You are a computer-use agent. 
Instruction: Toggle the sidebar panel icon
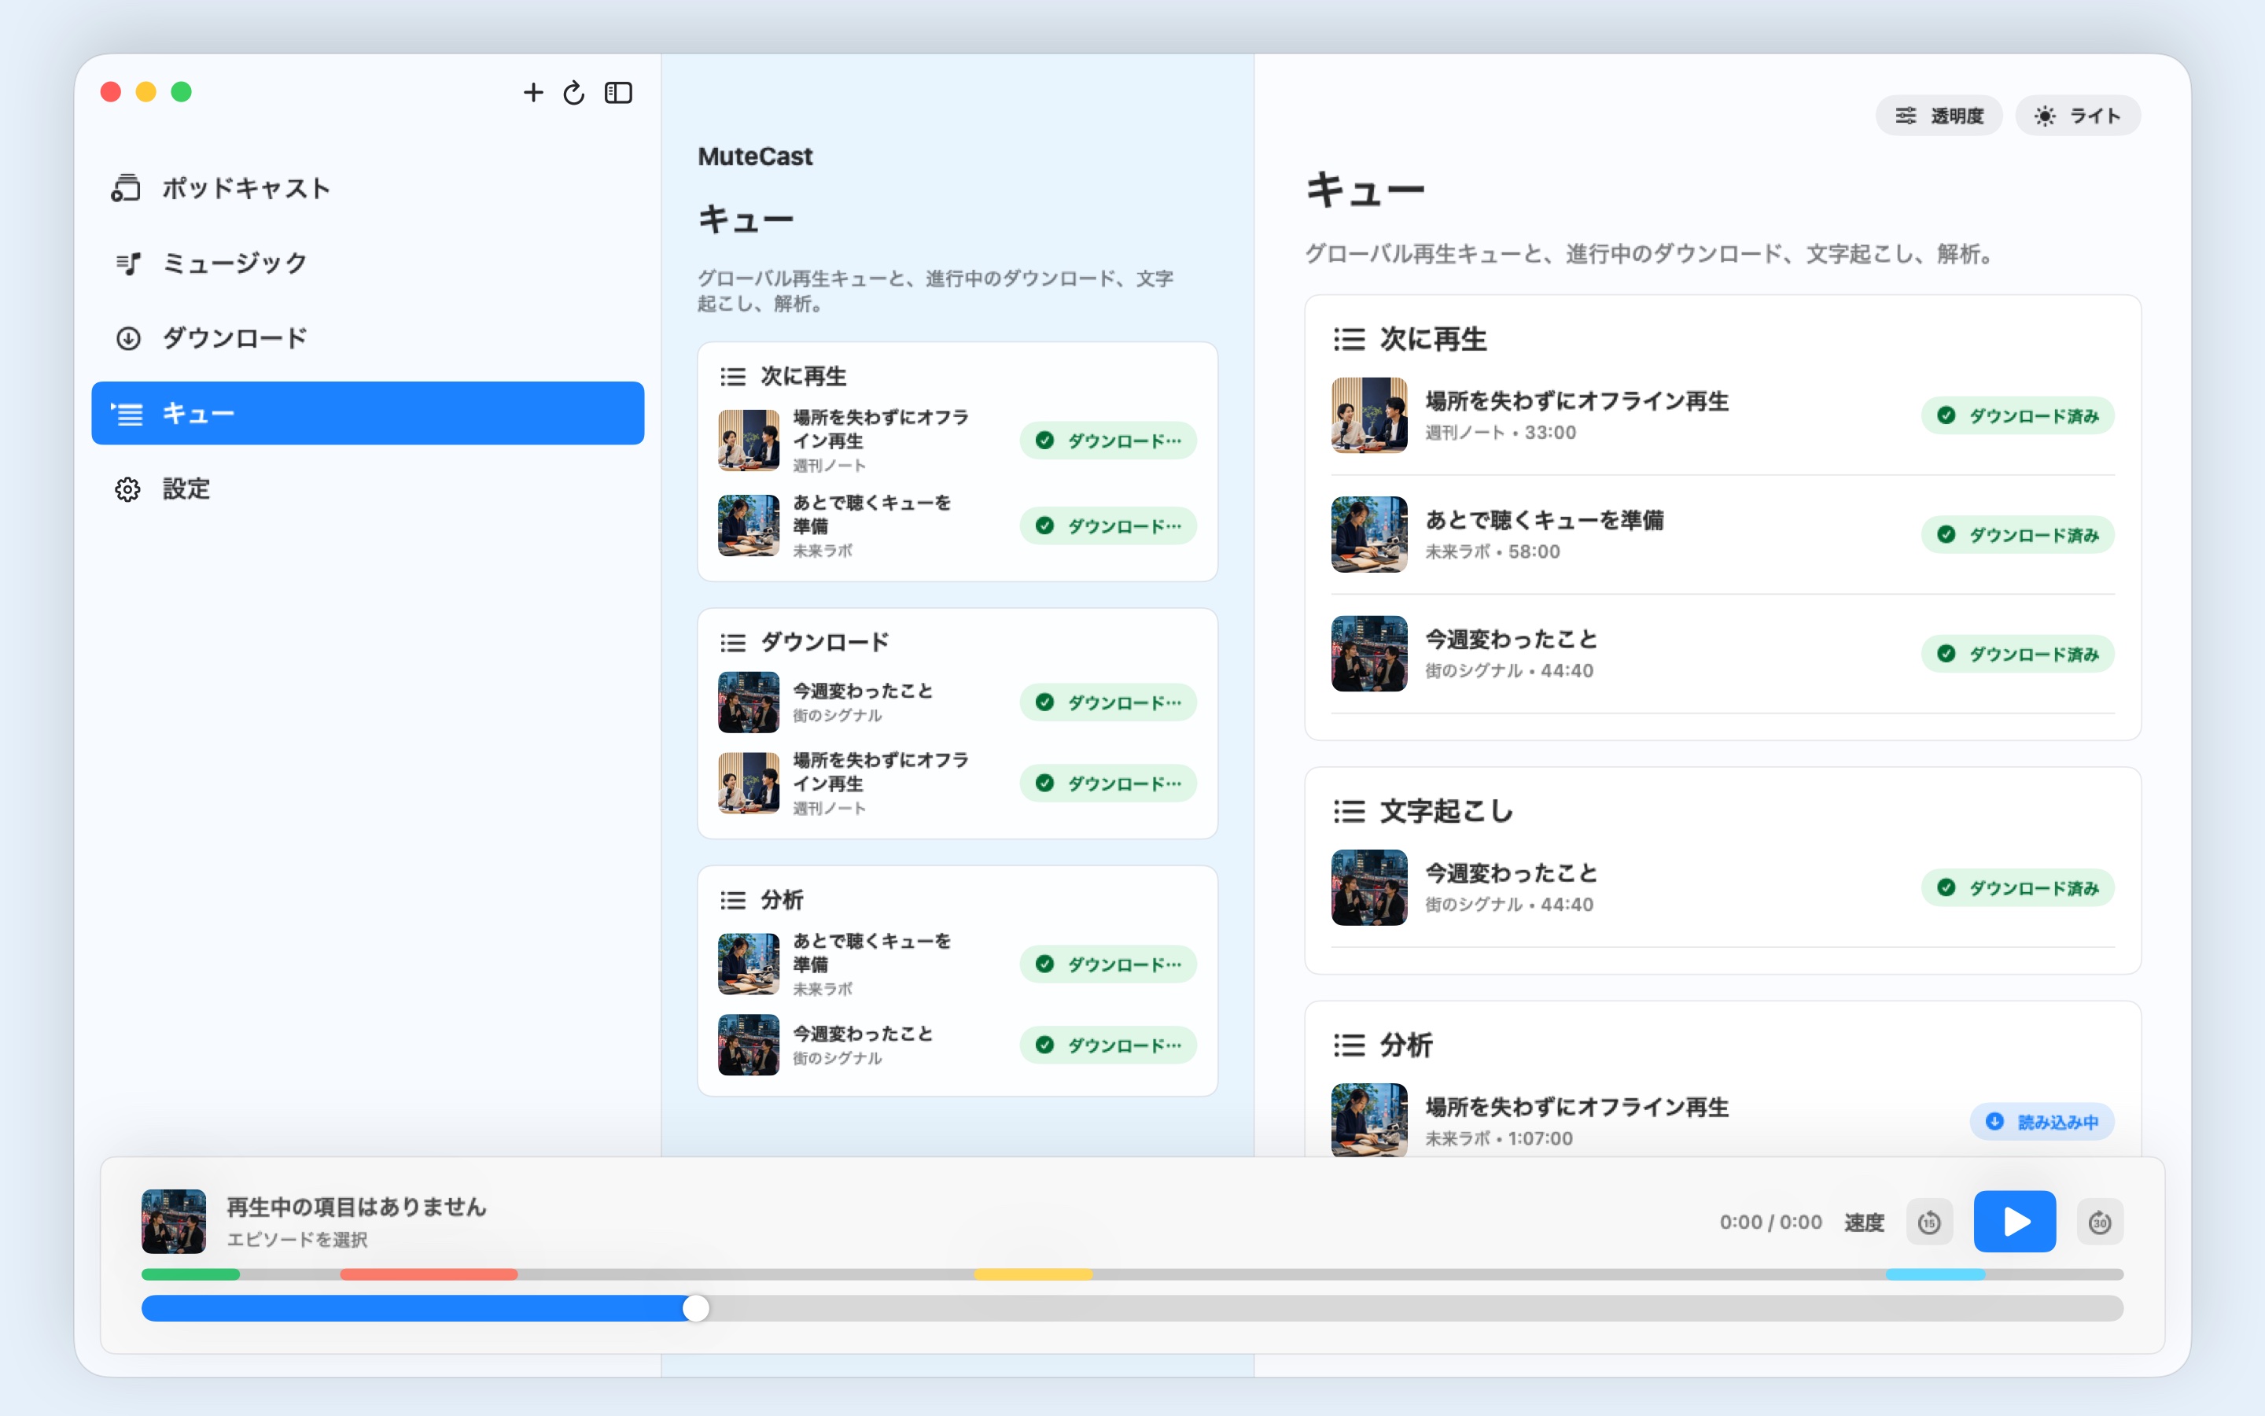tap(619, 92)
